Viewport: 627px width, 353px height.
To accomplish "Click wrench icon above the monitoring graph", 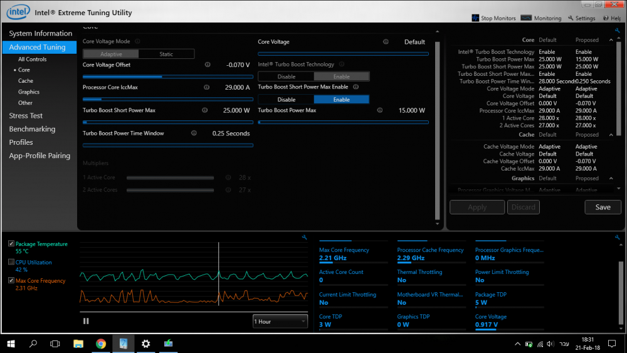I will click(304, 238).
